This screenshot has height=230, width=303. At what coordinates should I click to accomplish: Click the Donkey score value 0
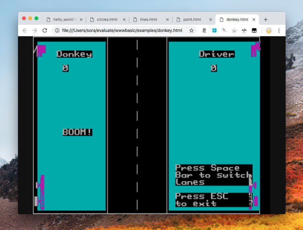66,68
